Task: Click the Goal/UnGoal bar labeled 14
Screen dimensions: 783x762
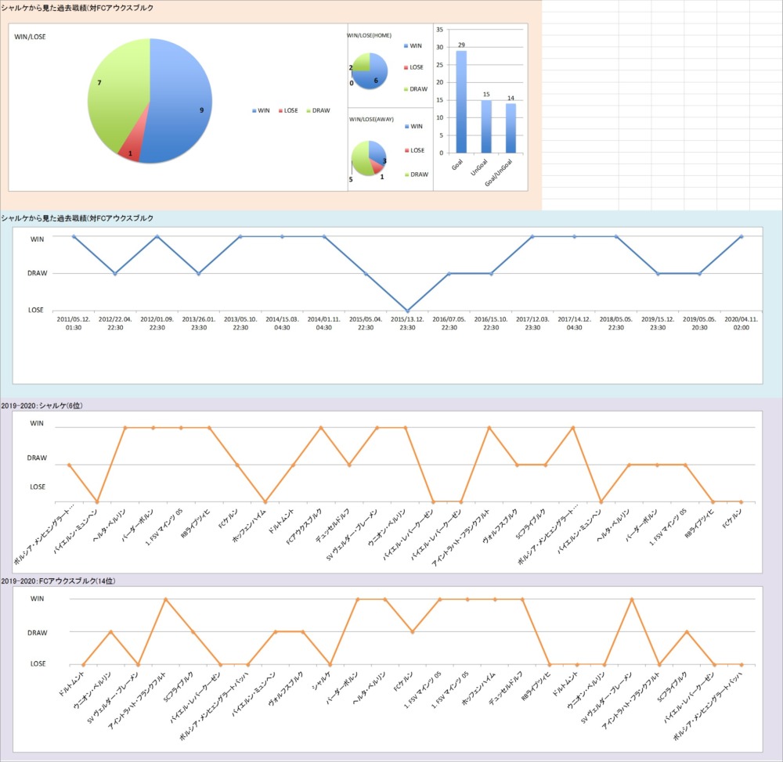Action: (x=511, y=128)
